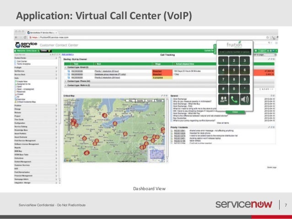The image size is (292, 219).
Task: Expand Contact type Phone group
Action: pyautogui.click(x=66, y=81)
